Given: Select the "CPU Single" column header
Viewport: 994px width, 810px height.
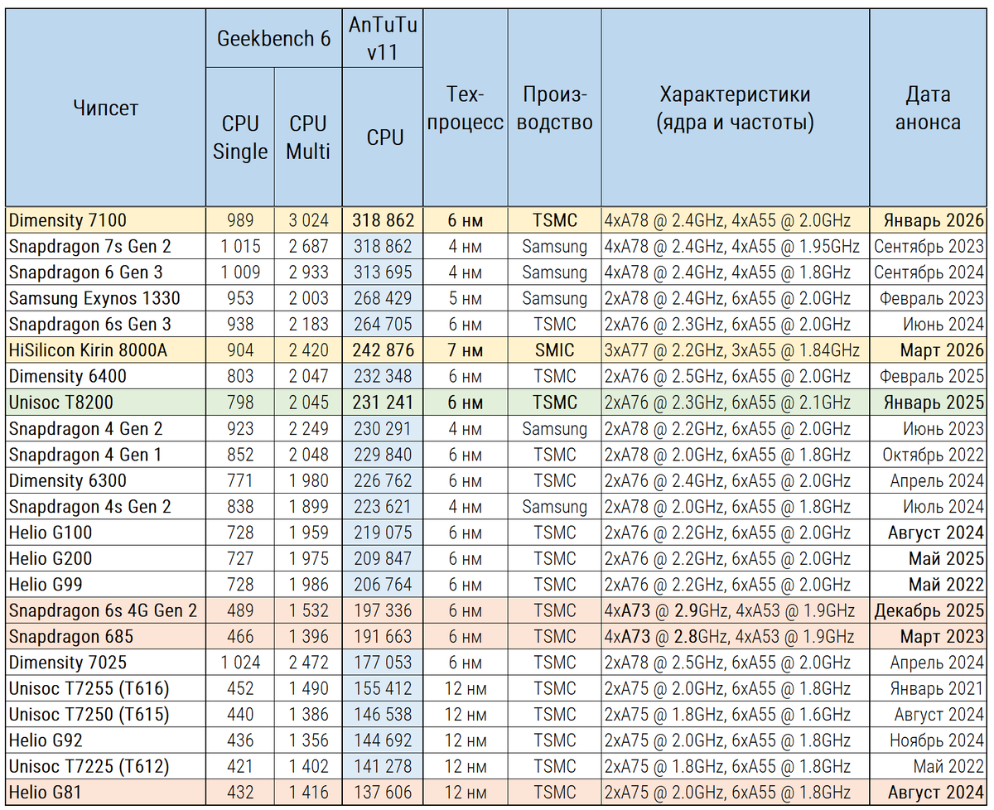Looking at the screenshot, I should tap(240, 137).
